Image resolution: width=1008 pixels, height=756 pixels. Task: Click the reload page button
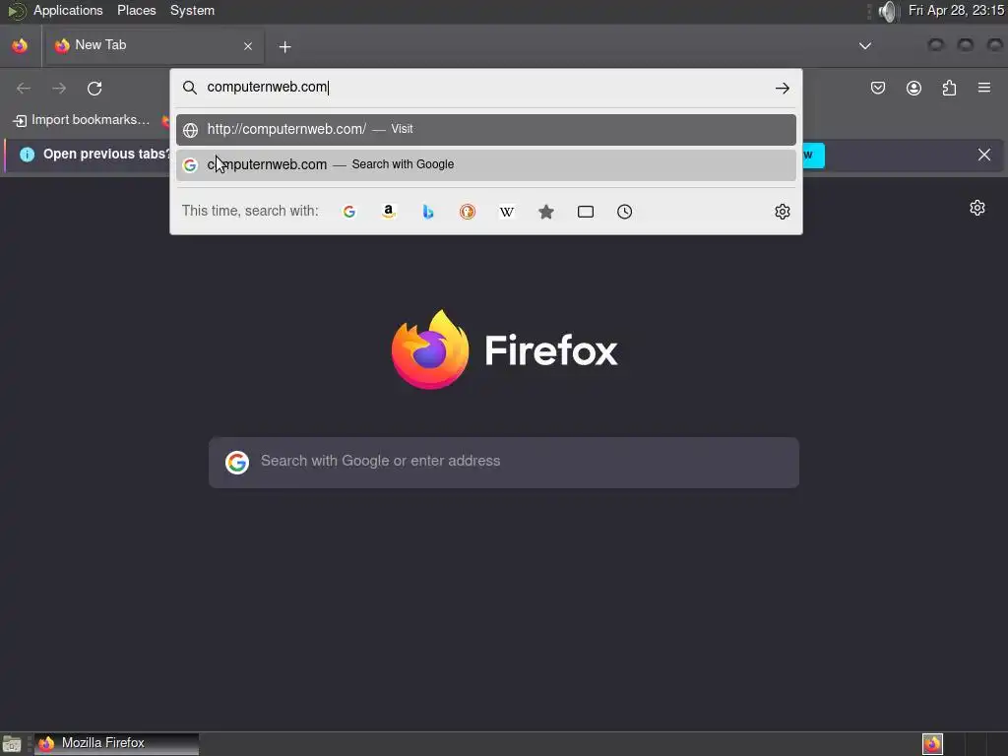pos(94,88)
